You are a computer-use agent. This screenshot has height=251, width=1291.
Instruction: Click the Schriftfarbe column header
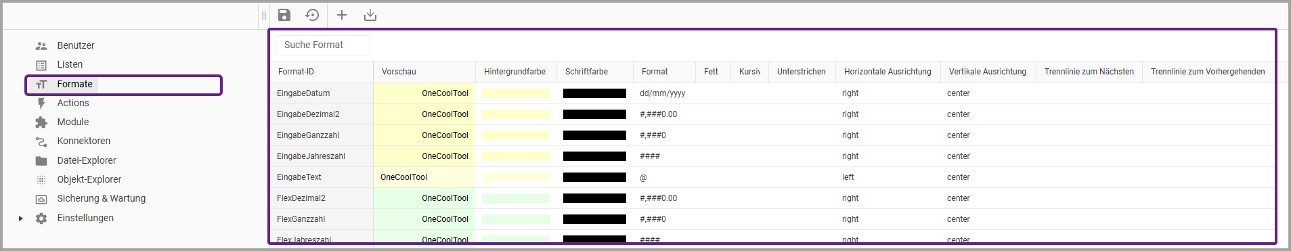click(595, 72)
